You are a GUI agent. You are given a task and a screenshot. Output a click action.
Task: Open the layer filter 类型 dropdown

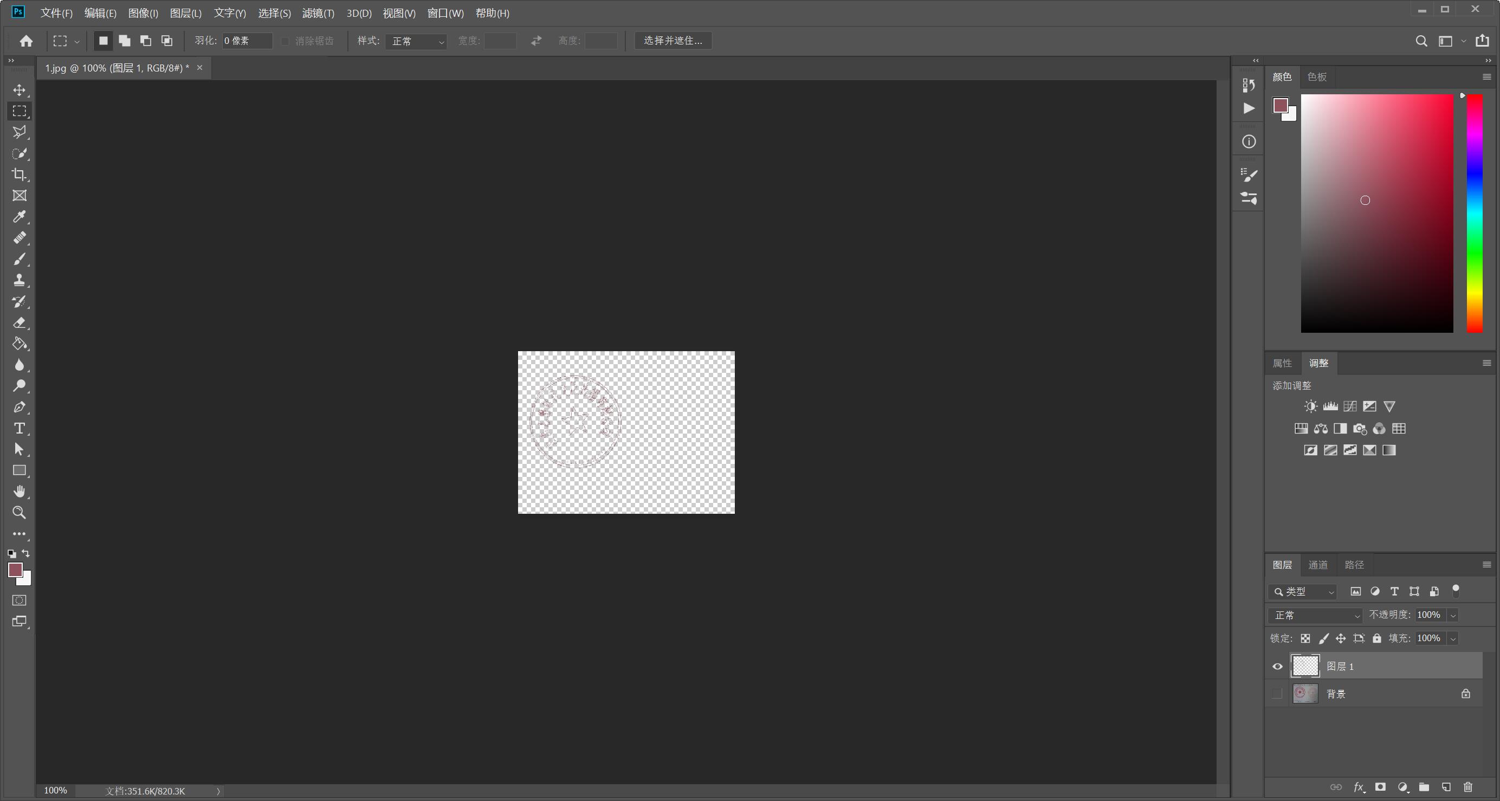click(x=1303, y=591)
